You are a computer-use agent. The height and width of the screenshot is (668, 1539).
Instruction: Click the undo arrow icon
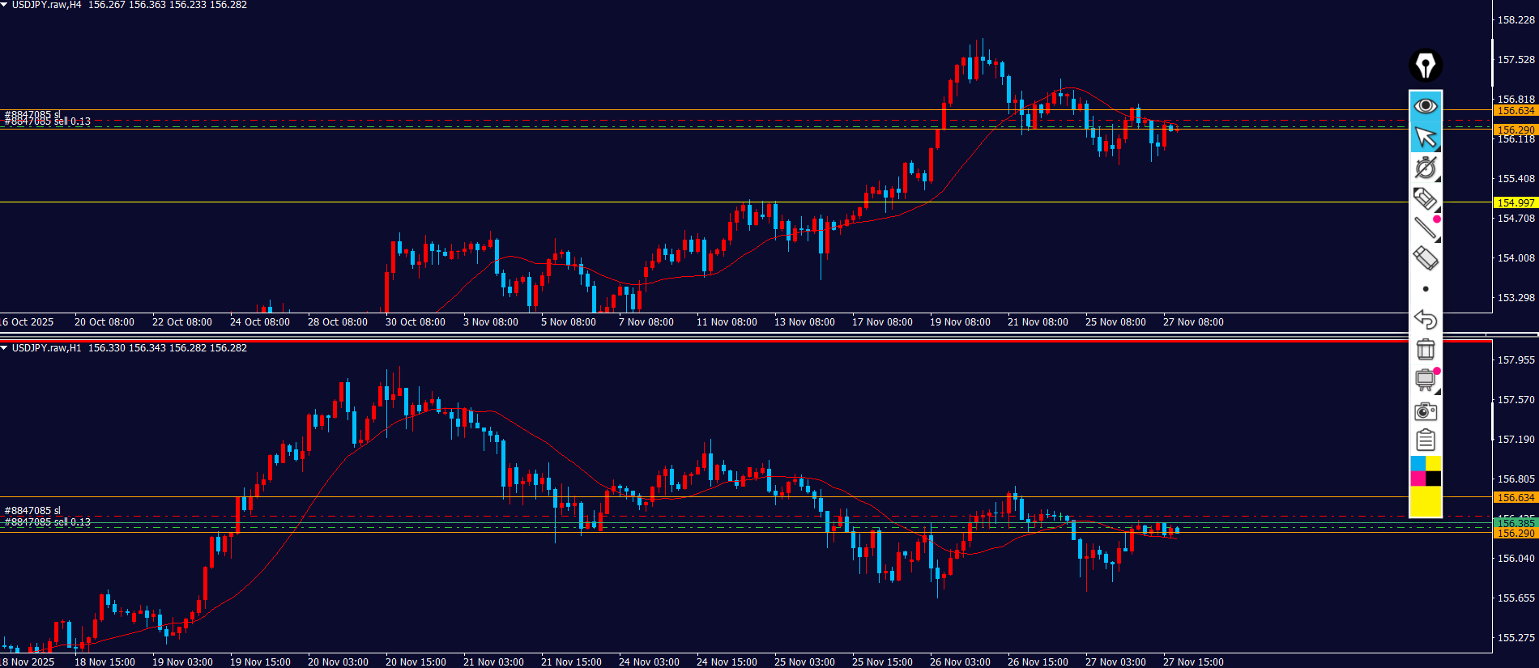1426,319
